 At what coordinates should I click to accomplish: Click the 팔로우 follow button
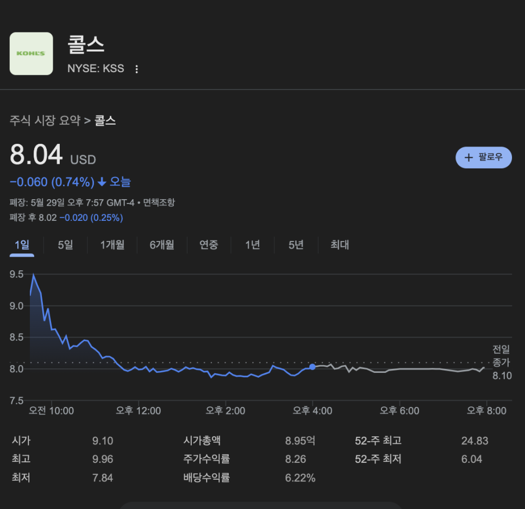pos(484,157)
